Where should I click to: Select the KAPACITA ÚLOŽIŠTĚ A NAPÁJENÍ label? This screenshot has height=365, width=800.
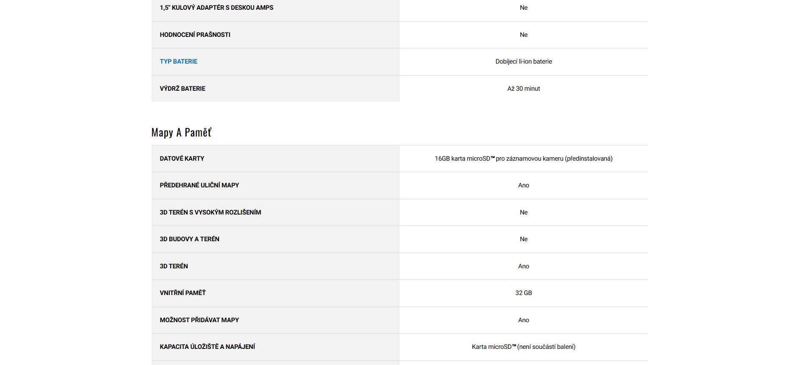click(x=207, y=347)
